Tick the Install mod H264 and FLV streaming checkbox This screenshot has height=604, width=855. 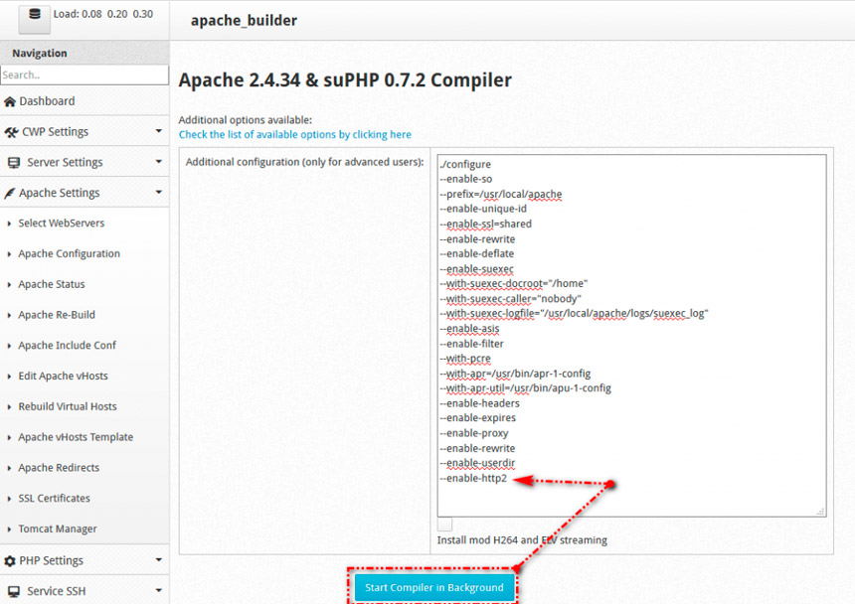tap(444, 525)
